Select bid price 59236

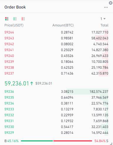(x=9, y=92)
